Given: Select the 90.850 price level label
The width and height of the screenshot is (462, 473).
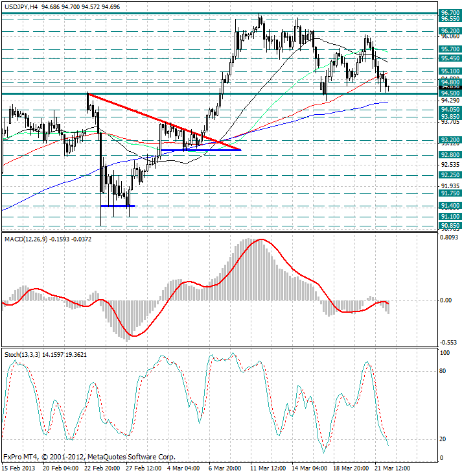Looking at the screenshot, I should coord(450,226).
